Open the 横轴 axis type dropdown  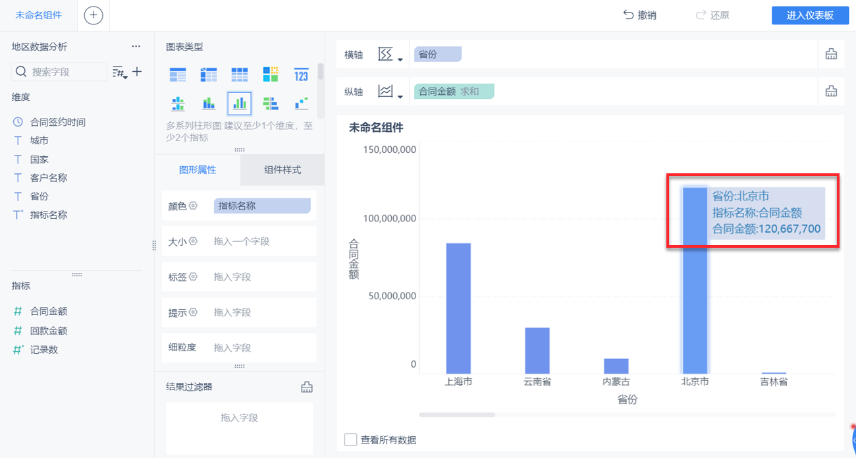[x=390, y=55]
